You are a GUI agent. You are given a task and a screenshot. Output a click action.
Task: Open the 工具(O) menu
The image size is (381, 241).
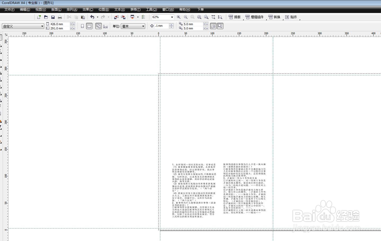(x=151, y=9)
